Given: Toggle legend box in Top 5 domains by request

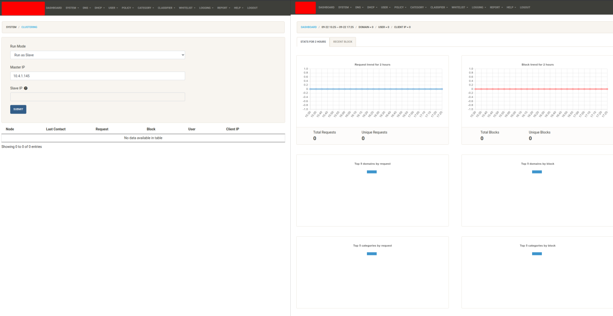Looking at the screenshot, I should [x=372, y=172].
